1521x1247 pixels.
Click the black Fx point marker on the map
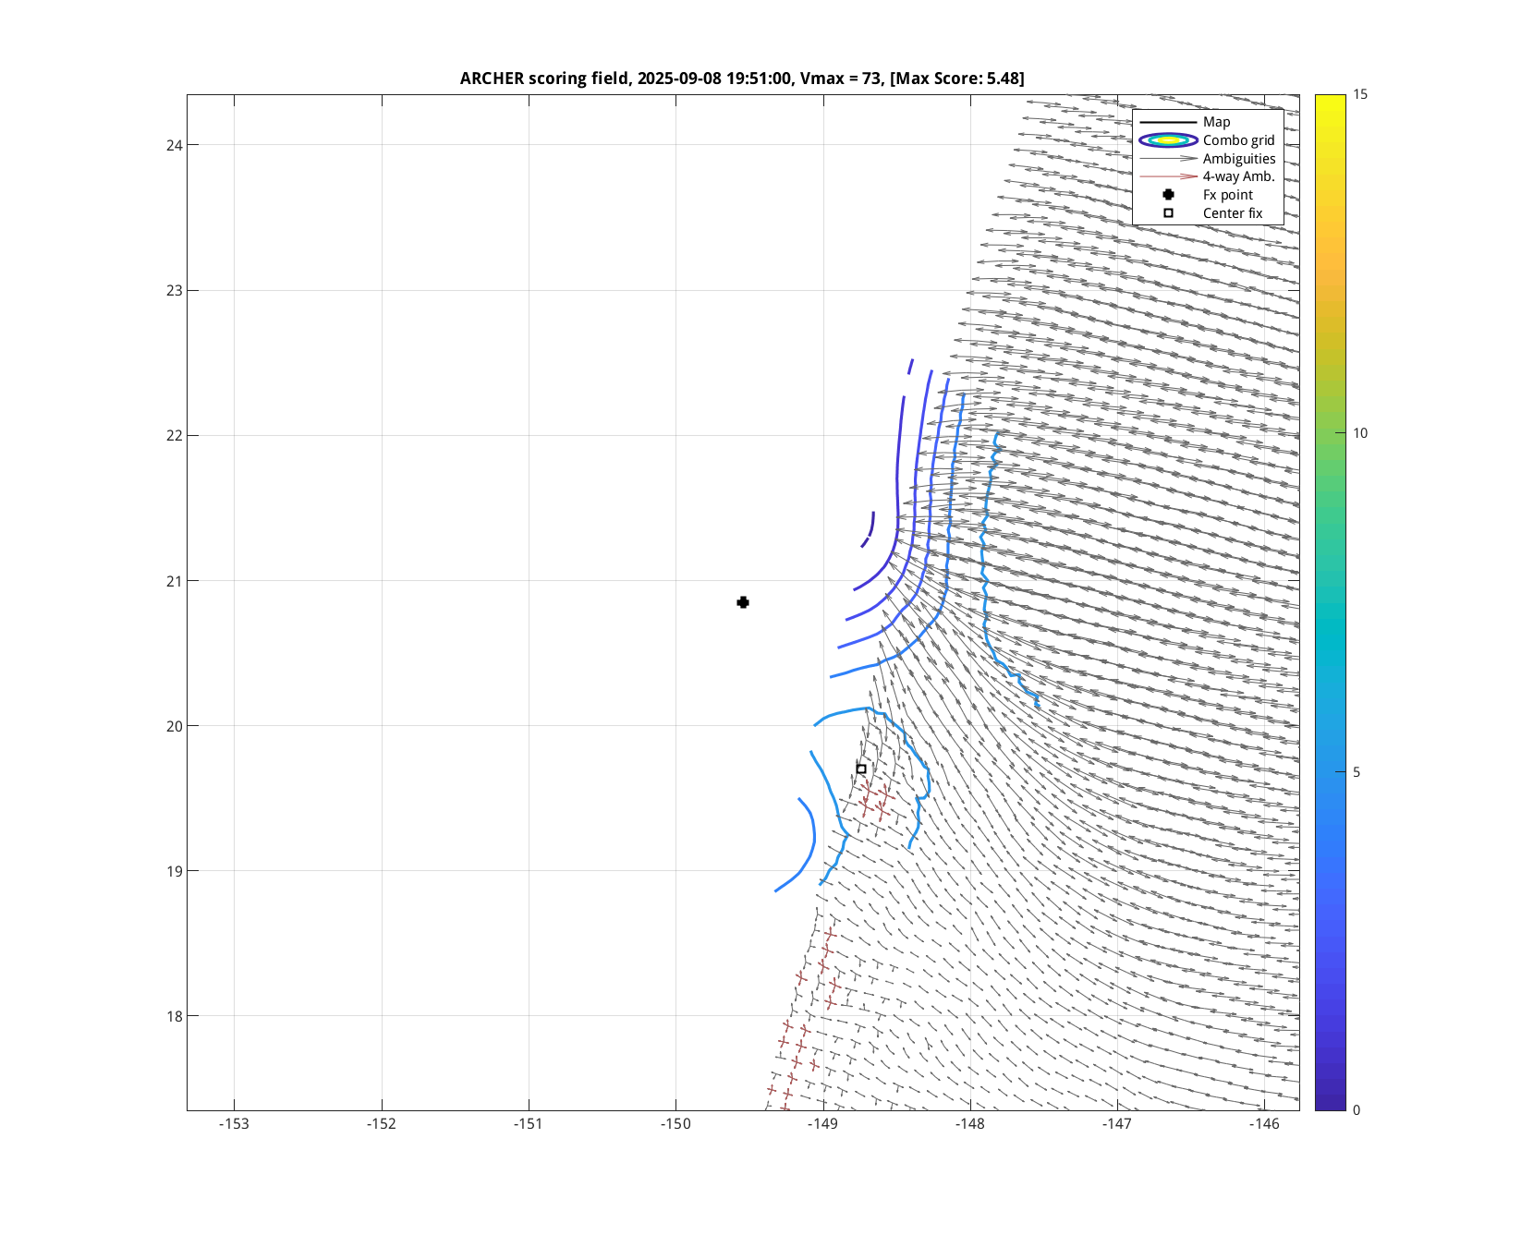coord(743,602)
